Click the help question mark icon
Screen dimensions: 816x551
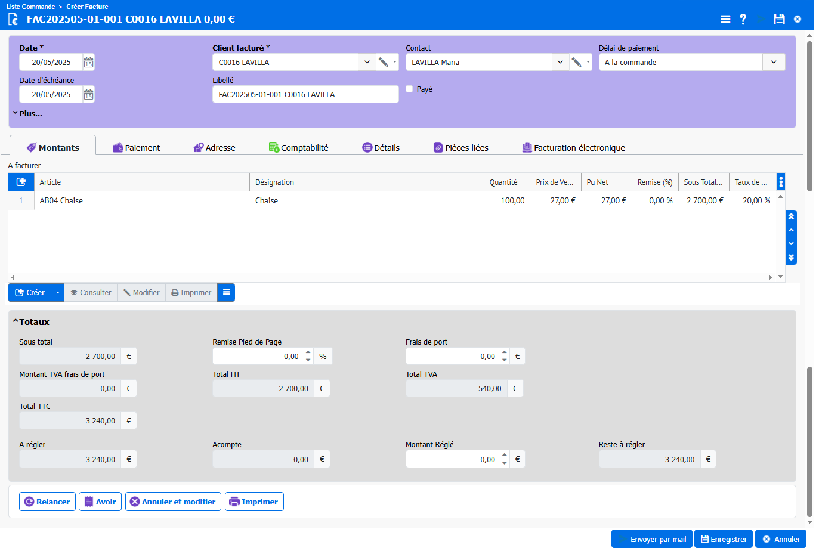(743, 19)
